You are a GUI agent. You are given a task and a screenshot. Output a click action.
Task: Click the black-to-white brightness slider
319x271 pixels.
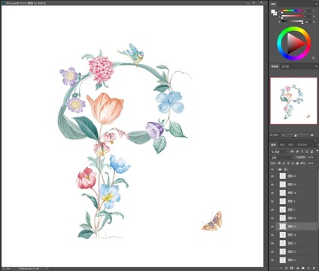(292, 21)
